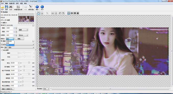Open the 百分比 resolution unit dropdown
173x94 pixels.
click(x=23, y=35)
